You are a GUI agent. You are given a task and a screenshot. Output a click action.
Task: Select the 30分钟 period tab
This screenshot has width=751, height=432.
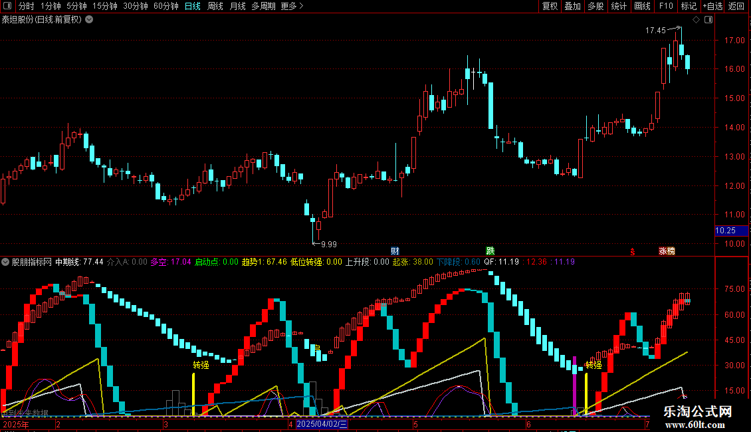136,6
